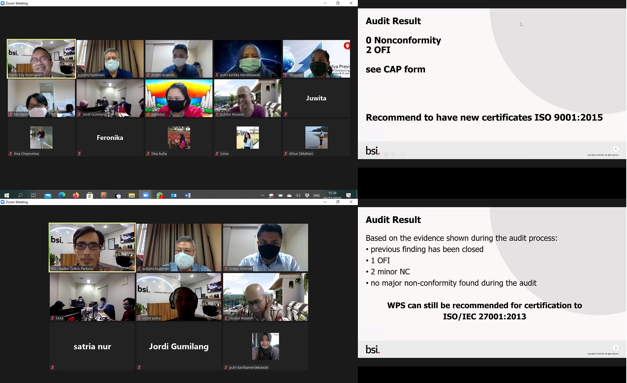This screenshot has height=383, width=627.
Task: Select Michelin's video tile
Action: pos(41,98)
